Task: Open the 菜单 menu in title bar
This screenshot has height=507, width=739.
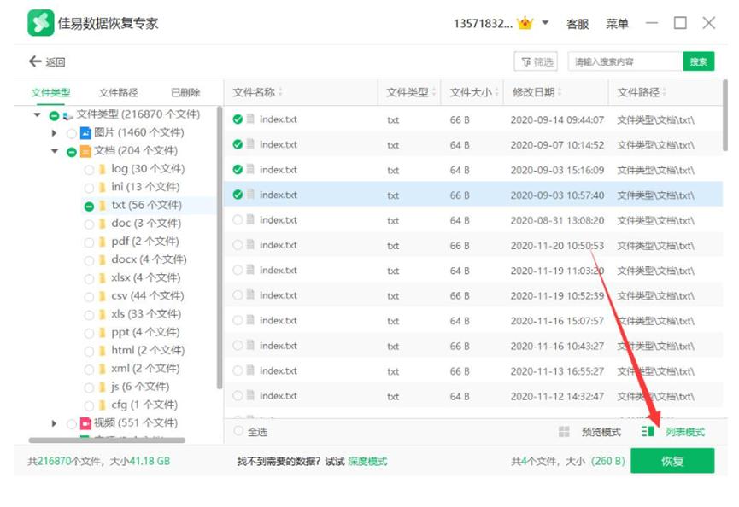Action: click(618, 22)
